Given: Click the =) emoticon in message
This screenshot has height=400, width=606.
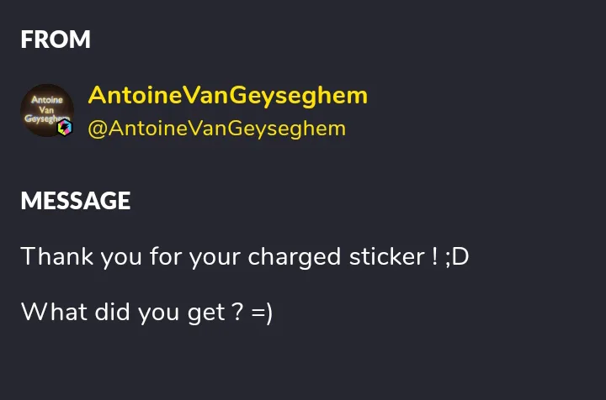Looking at the screenshot, I should [x=262, y=313].
